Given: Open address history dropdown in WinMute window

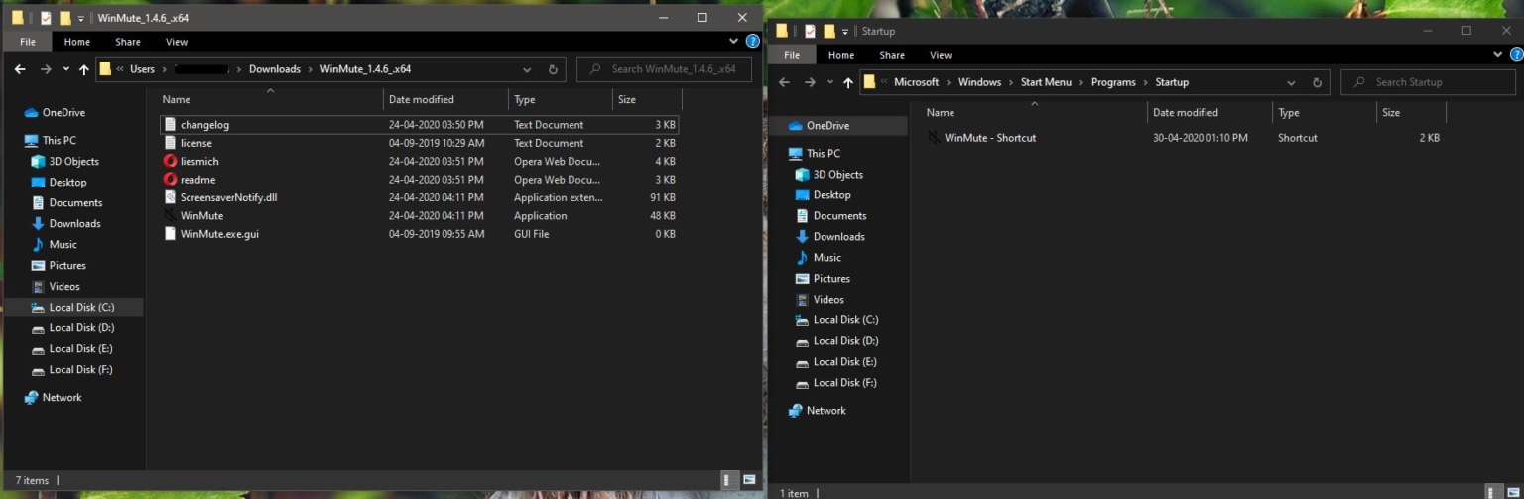Looking at the screenshot, I should pos(527,69).
